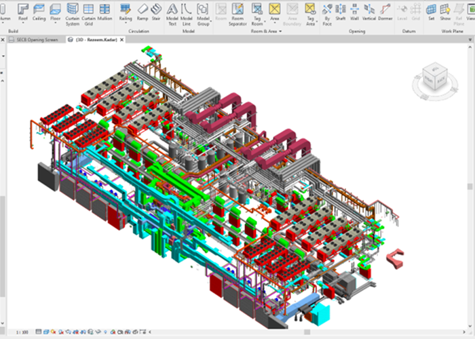Click the disabled Area Boundary tool

[x=292, y=14]
